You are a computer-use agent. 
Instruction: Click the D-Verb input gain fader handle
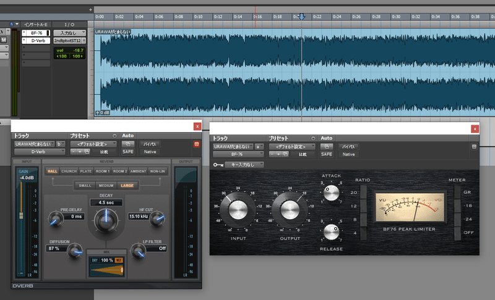tap(21, 215)
